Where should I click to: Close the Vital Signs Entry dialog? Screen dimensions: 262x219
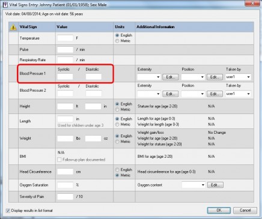[x=252, y=3]
